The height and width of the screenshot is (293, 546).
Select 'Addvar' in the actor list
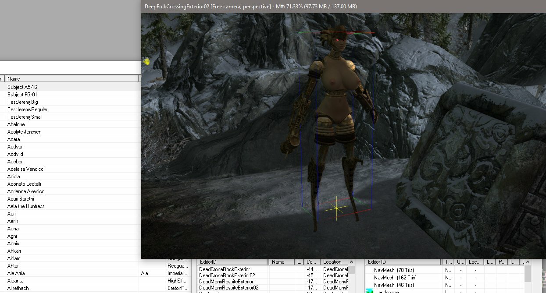pos(14,147)
